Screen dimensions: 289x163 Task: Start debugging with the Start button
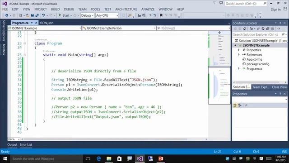click(64, 15)
